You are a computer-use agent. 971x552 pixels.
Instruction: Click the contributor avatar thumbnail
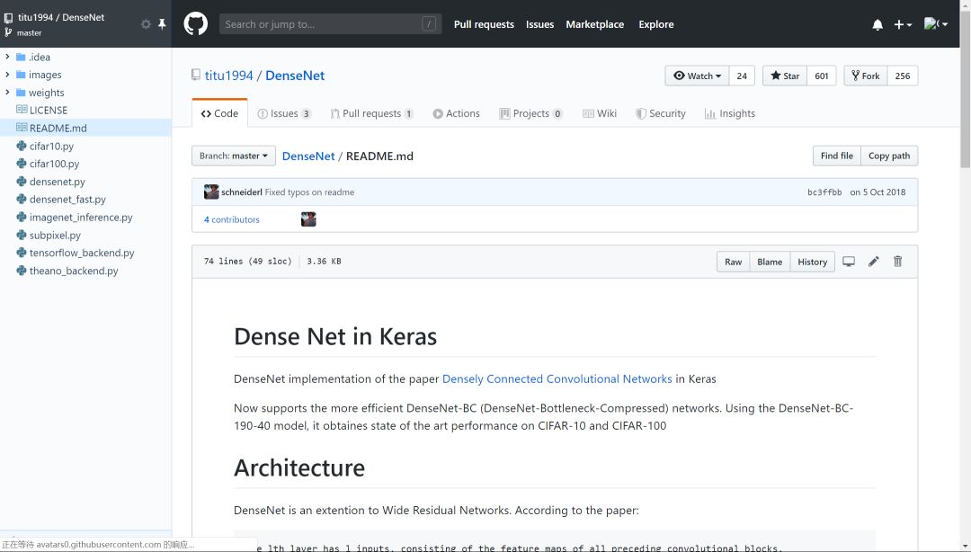[308, 219]
